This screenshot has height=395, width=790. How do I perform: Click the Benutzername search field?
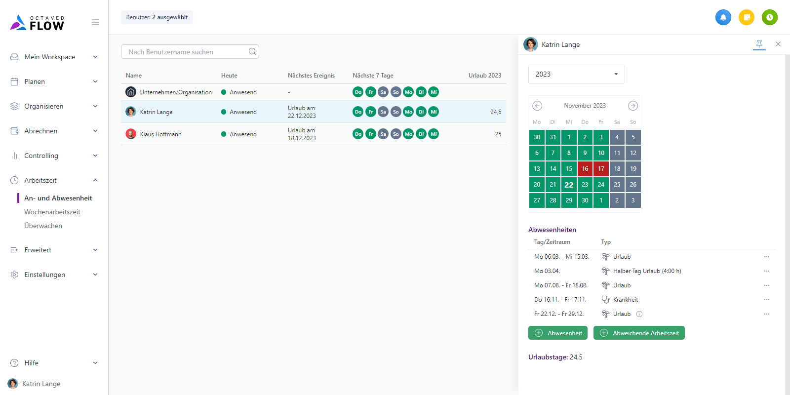(x=185, y=52)
